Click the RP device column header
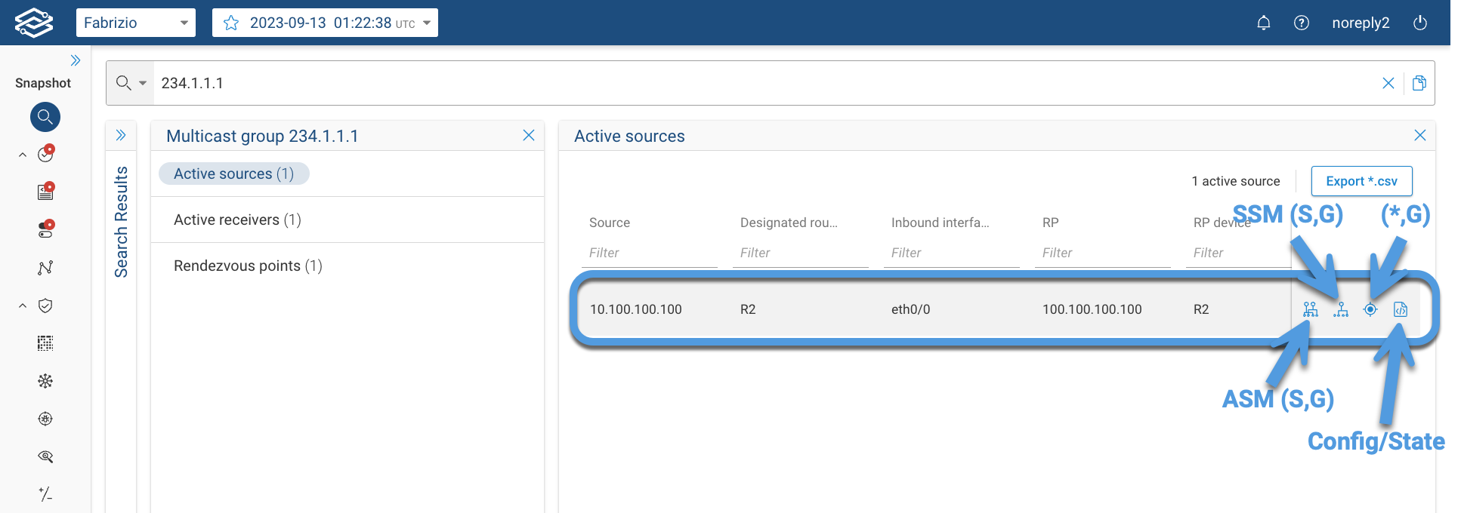1461x513 pixels. tap(1222, 223)
